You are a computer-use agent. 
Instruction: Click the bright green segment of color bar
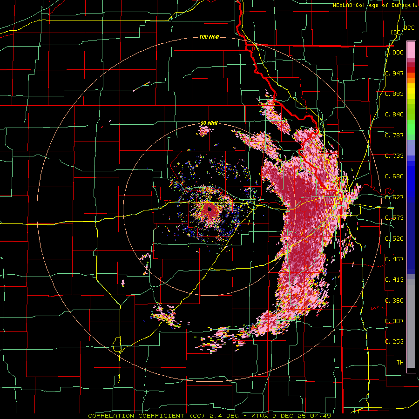(x=411, y=127)
